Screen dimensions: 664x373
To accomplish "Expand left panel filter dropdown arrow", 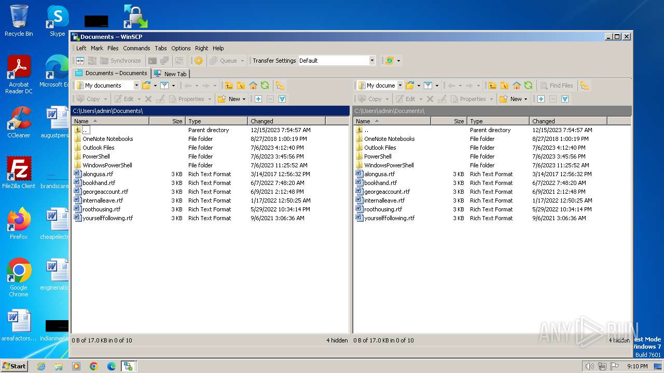I will [173, 85].
